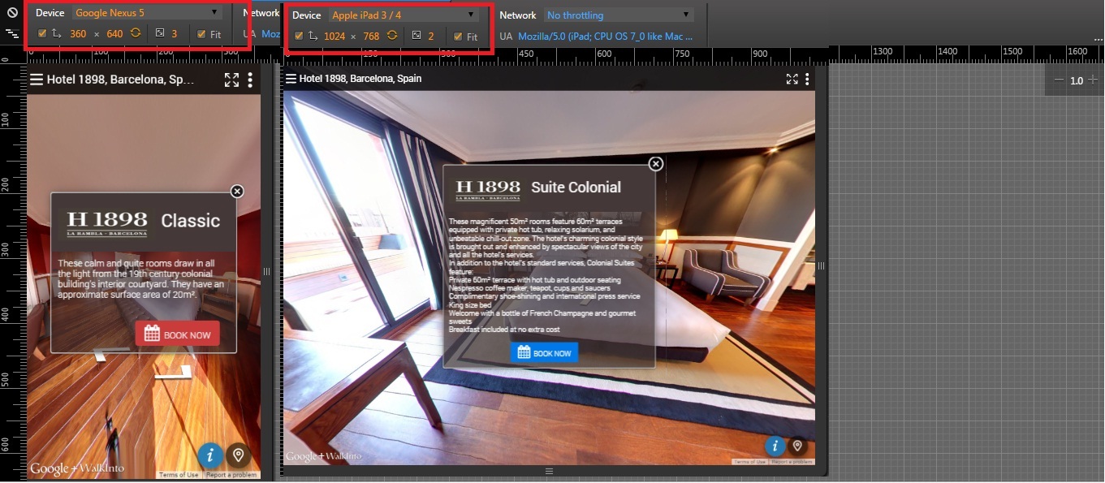Open the Apple iPad 3 / 4 device dropdown
The width and height of the screenshot is (1105, 483).
pyautogui.click(x=404, y=15)
